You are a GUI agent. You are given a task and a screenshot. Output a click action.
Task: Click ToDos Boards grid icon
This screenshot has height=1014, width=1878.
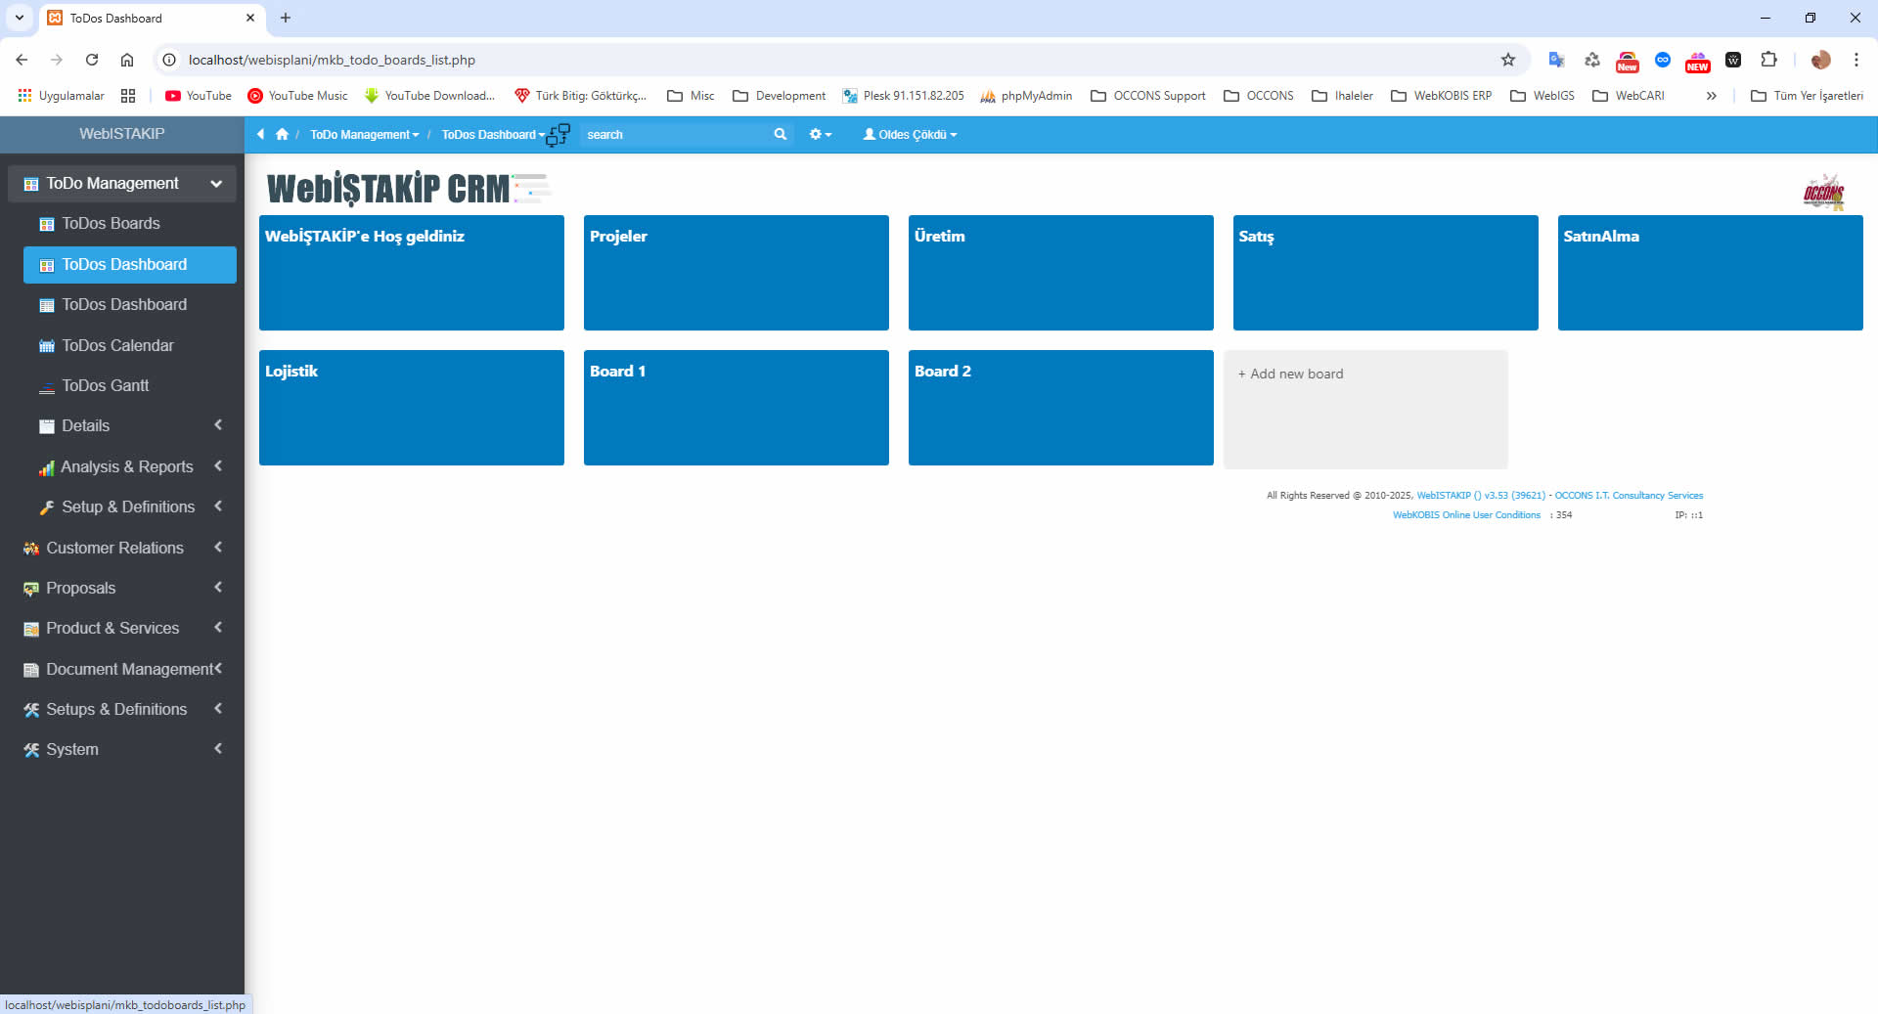tap(46, 225)
